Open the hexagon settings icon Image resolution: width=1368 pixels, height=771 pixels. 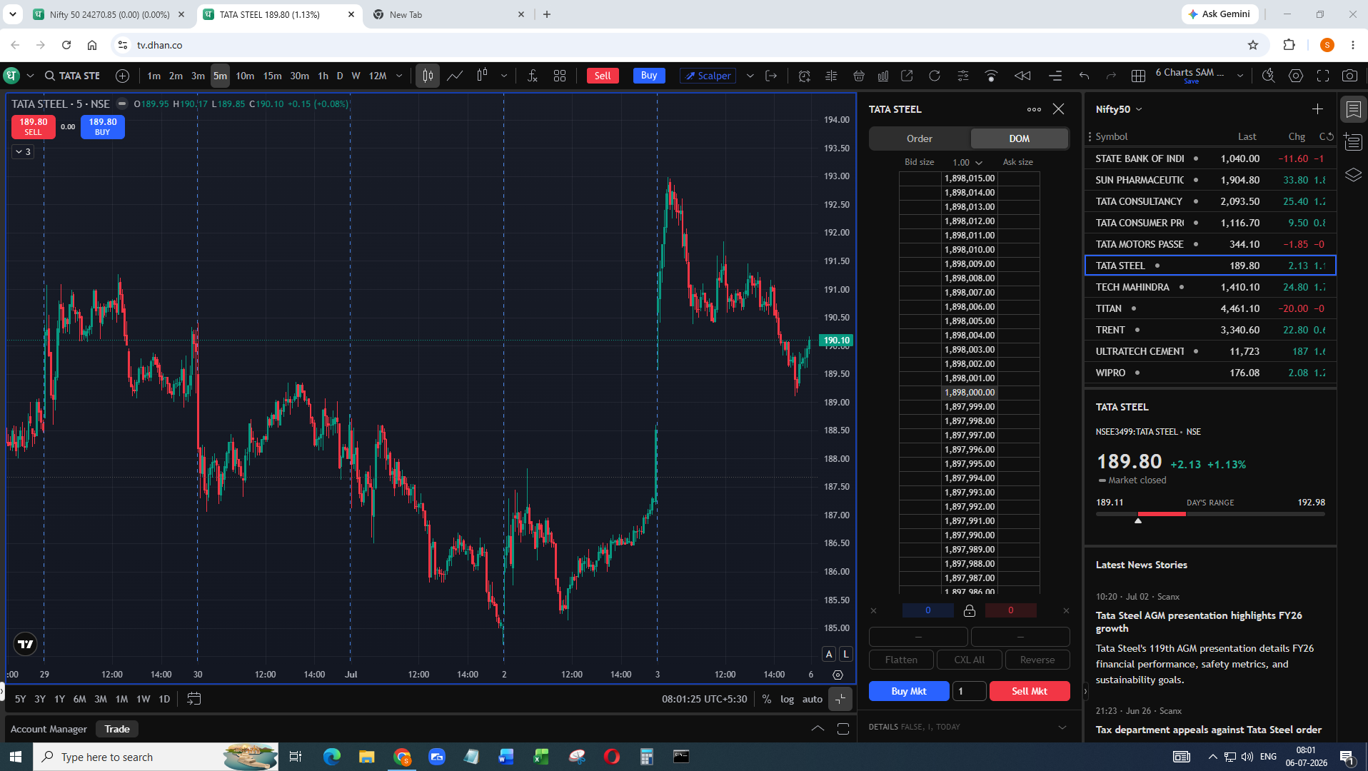pyautogui.click(x=1296, y=76)
